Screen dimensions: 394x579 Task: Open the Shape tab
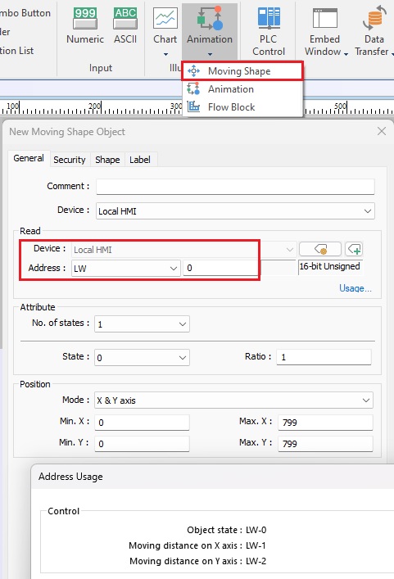(107, 160)
